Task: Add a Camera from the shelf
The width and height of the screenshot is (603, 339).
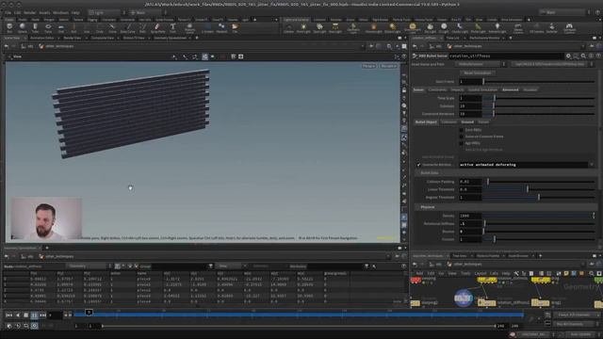Action: coord(288,27)
